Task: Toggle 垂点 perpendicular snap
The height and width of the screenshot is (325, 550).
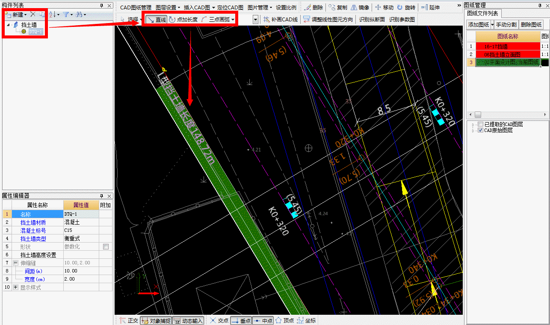Action: tap(241, 320)
